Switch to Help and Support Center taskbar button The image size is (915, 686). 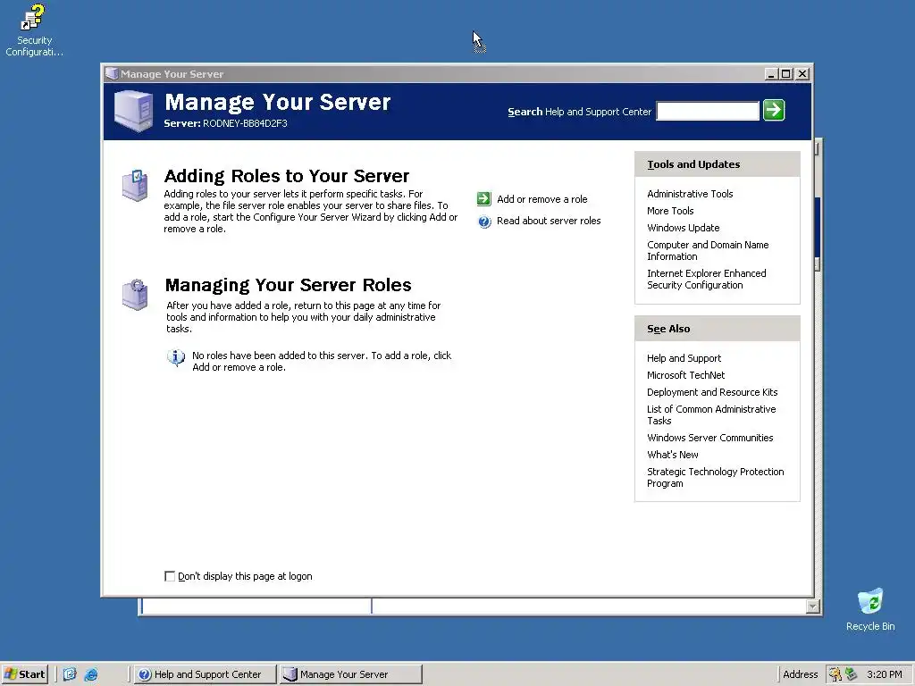pos(205,674)
